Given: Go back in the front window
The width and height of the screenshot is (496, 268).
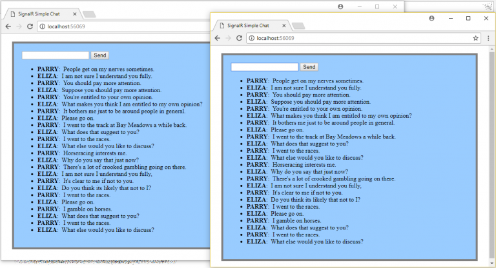Looking at the screenshot, I should click(x=218, y=39).
